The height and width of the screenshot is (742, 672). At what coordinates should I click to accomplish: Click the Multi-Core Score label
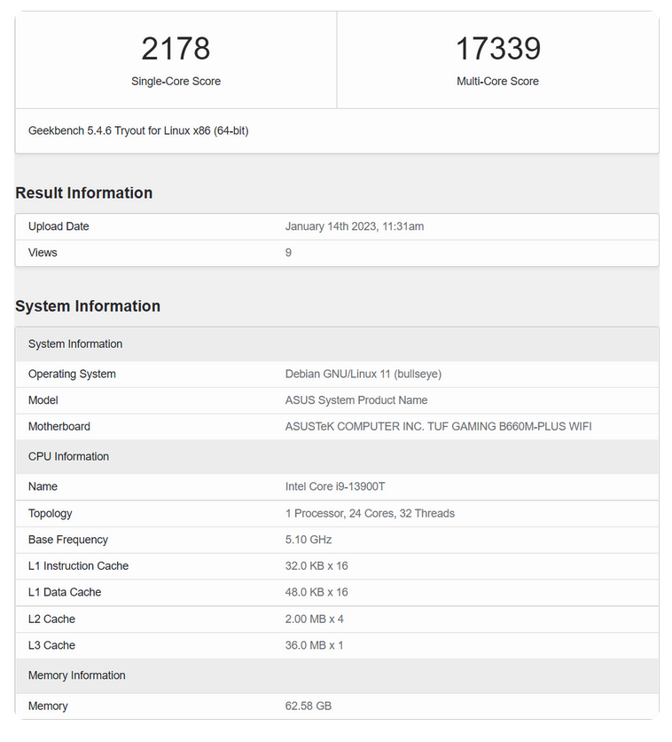[x=497, y=82]
